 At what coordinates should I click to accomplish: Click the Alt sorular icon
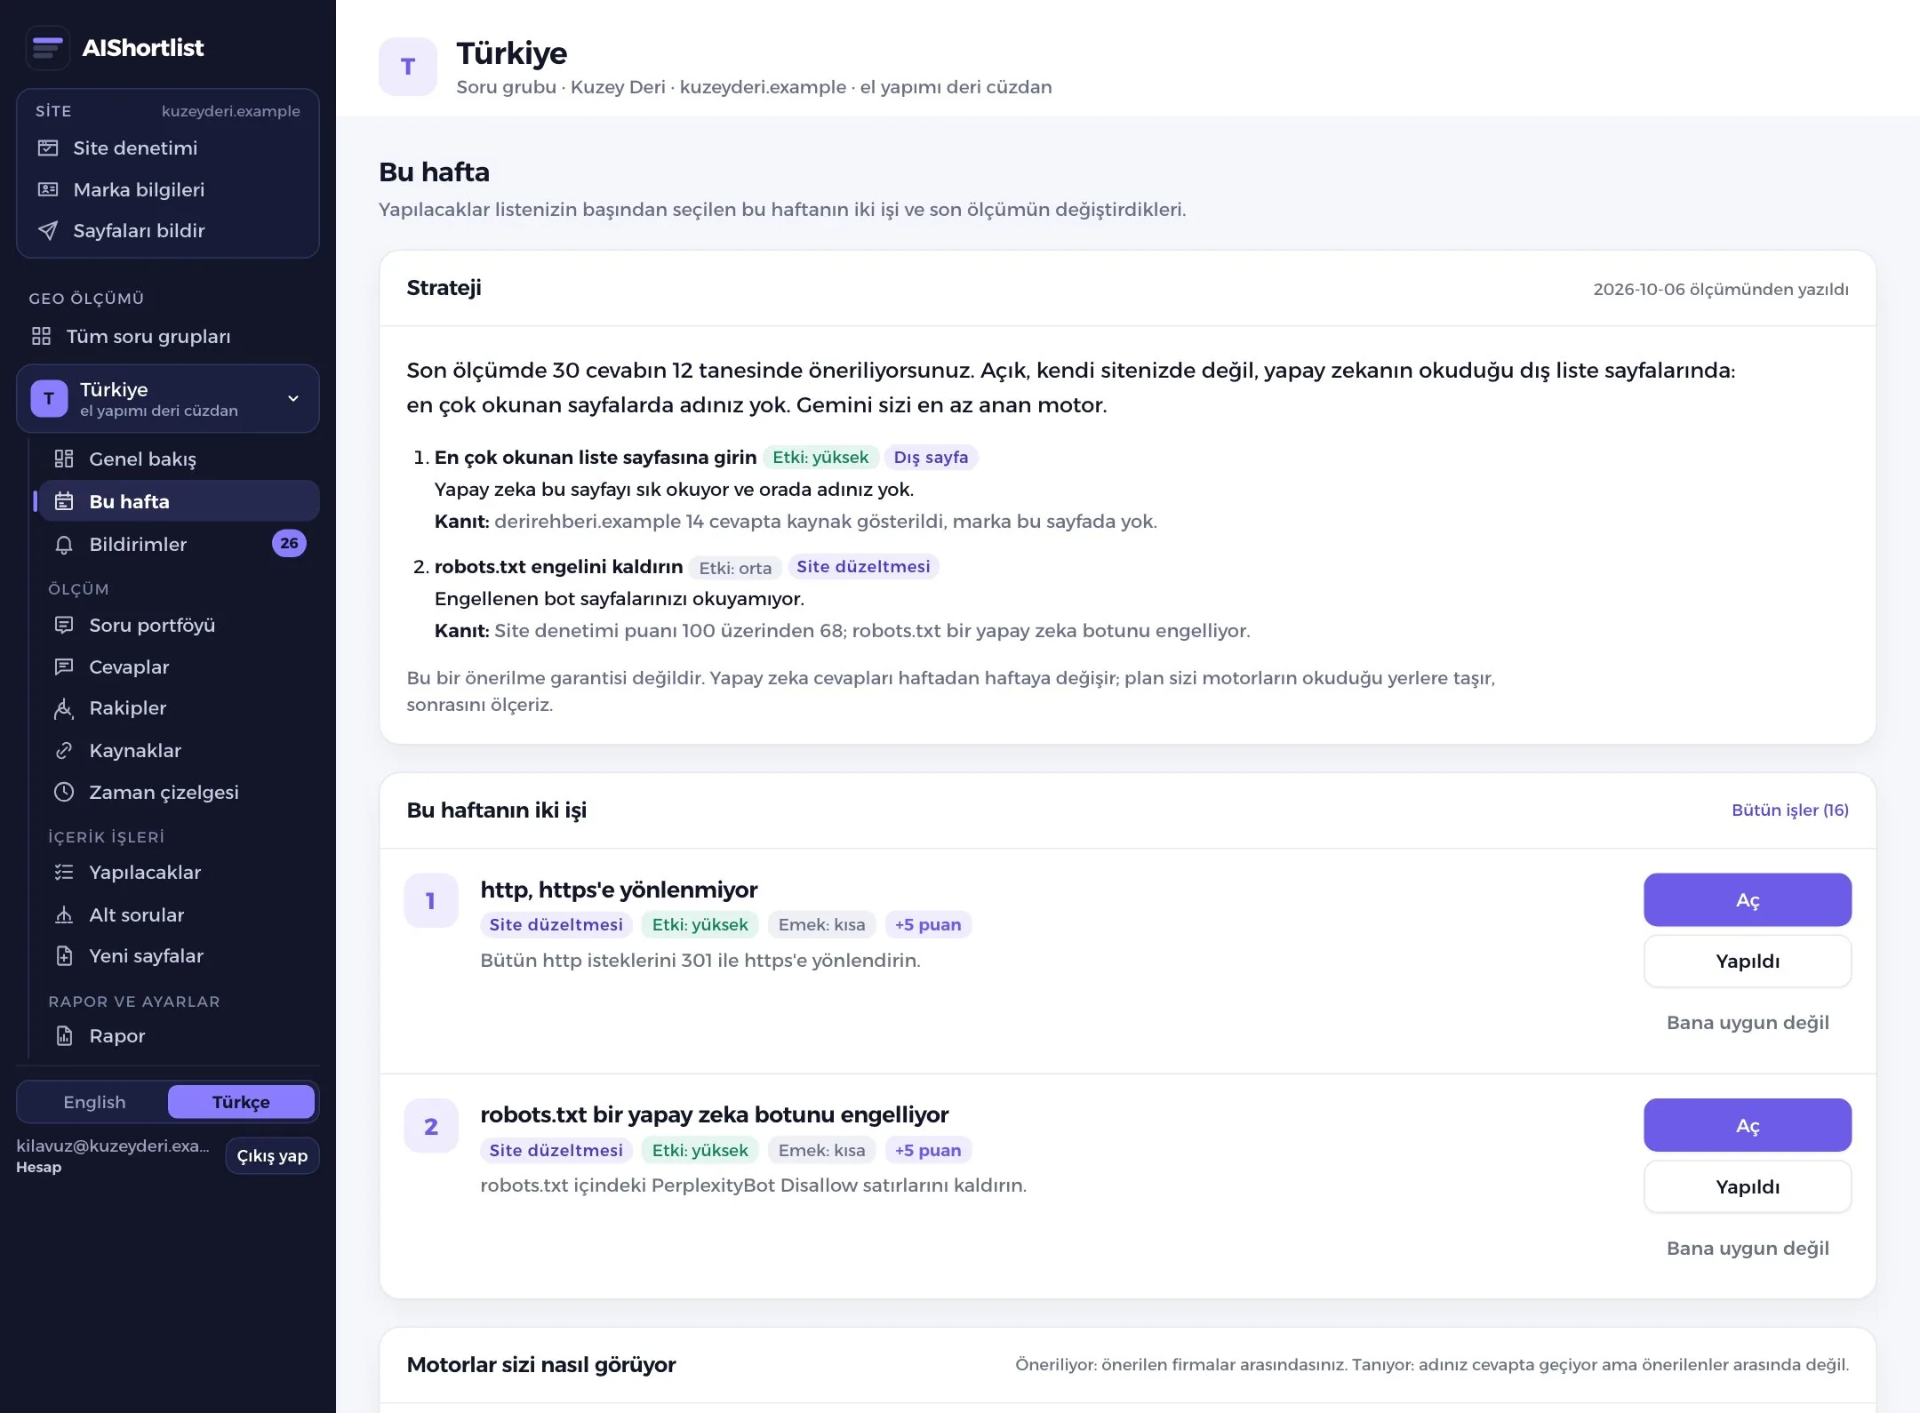coord(64,914)
